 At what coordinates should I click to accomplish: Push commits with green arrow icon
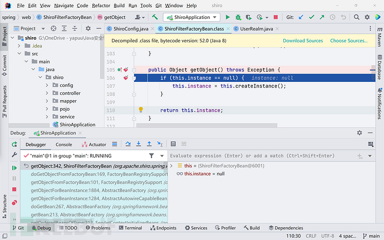(x=322, y=17)
